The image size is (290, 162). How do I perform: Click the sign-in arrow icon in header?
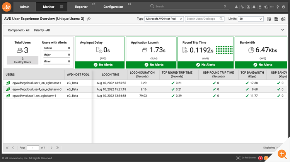266,7
